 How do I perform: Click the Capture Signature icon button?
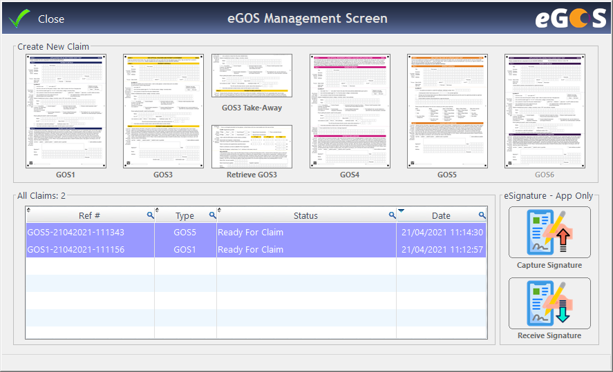coord(549,233)
